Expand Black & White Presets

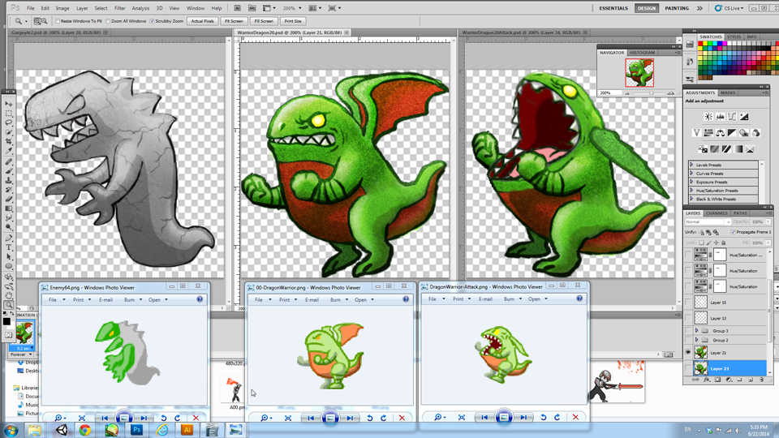click(x=691, y=199)
